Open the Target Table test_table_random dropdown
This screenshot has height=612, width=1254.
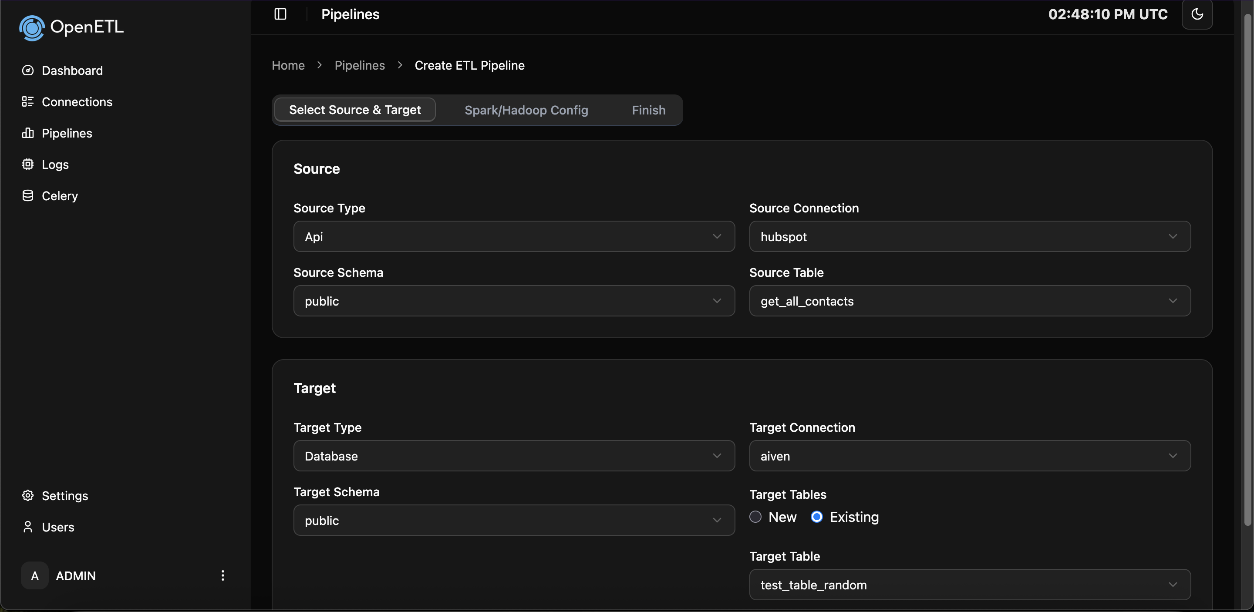969,584
